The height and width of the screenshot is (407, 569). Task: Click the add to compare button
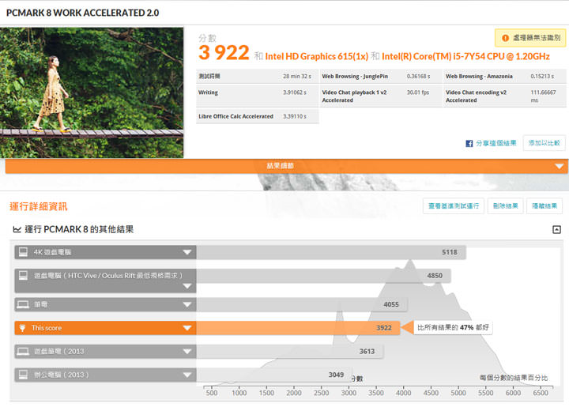click(x=545, y=143)
